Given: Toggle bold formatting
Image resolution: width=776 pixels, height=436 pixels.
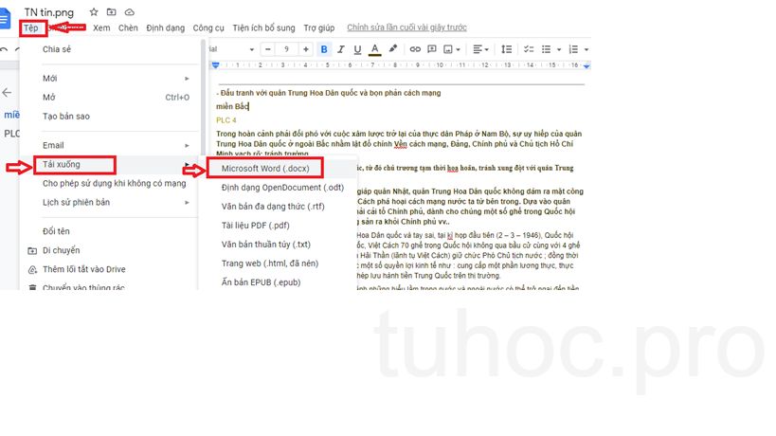Looking at the screenshot, I should pos(324,49).
